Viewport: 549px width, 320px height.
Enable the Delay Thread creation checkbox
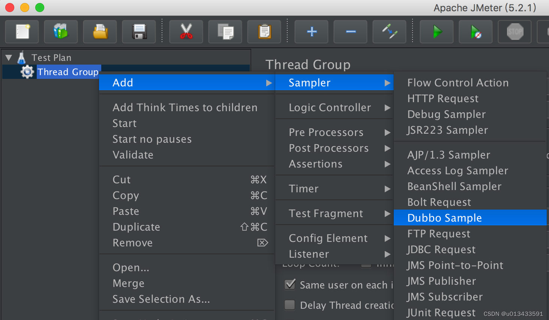(290, 305)
